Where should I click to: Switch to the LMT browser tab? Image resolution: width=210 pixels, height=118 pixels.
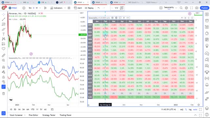coord(61,2)
